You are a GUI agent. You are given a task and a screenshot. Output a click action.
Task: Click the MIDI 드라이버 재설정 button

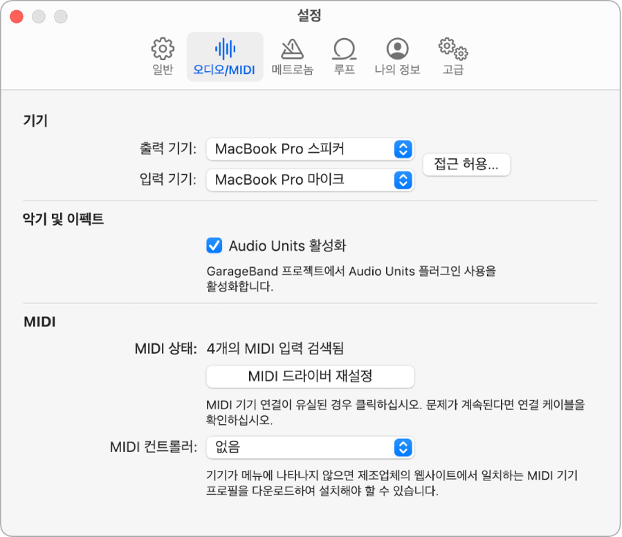tap(310, 376)
